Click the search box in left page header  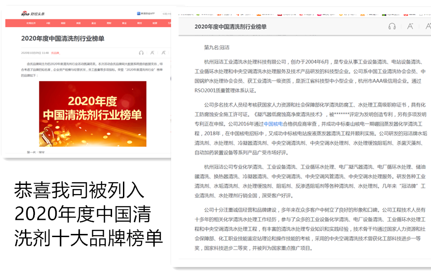[x=167, y=14]
